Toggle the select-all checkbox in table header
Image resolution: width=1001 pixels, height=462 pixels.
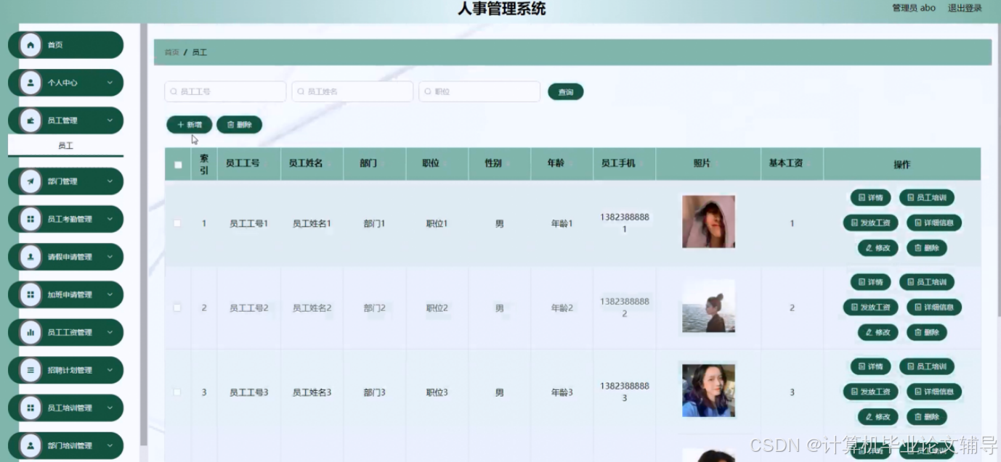pyautogui.click(x=177, y=165)
